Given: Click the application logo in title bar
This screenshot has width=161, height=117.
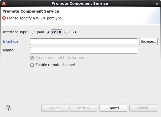Looking at the screenshot, I should coord(4,4).
